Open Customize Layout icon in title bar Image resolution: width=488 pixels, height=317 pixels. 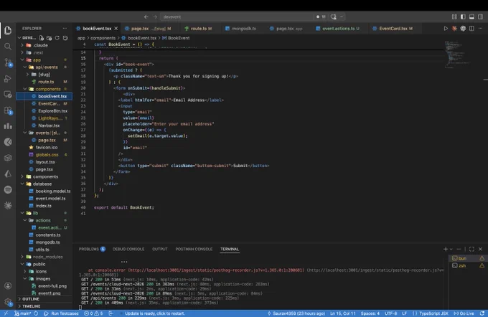coord(454,16)
